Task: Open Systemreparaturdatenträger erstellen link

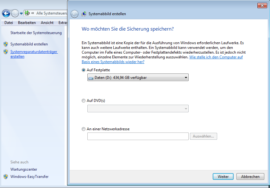Action: click(34, 54)
